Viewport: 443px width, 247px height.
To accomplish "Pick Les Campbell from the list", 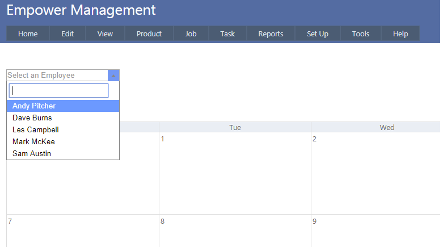I will pos(36,130).
